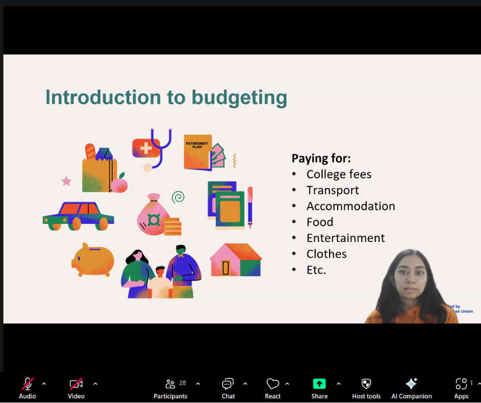Expand the caret next to Chat
The height and width of the screenshot is (403, 481).
[x=245, y=384]
